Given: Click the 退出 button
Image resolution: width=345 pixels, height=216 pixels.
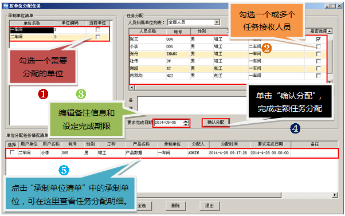Looking at the screenshot, I should 209,206.
